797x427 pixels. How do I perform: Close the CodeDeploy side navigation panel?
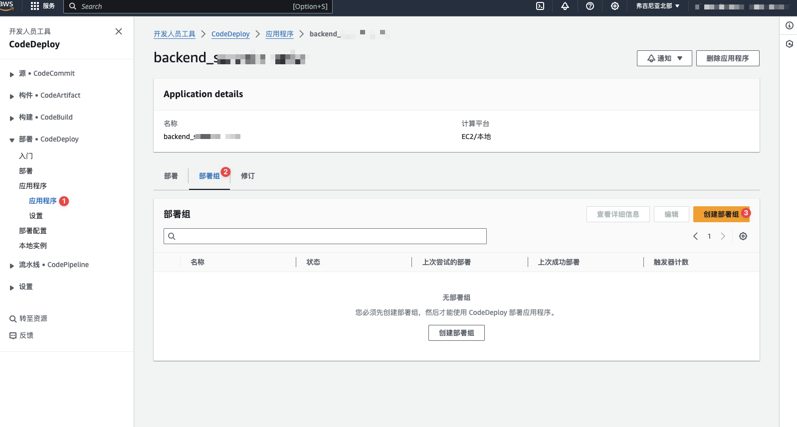click(119, 31)
